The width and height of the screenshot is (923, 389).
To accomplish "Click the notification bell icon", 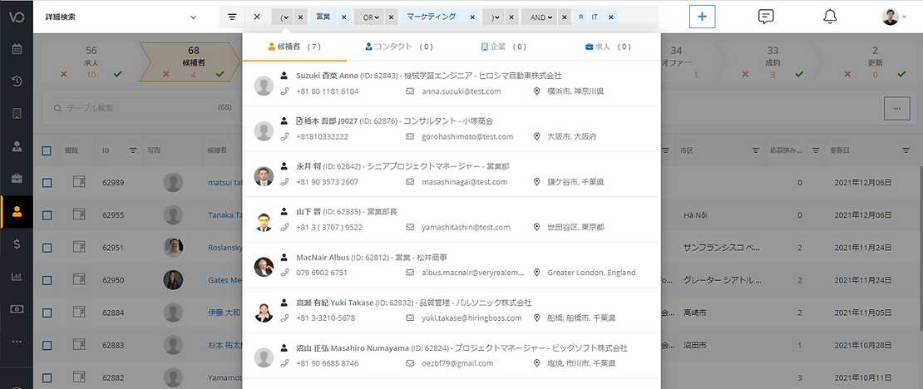I will click(x=829, y=17).
